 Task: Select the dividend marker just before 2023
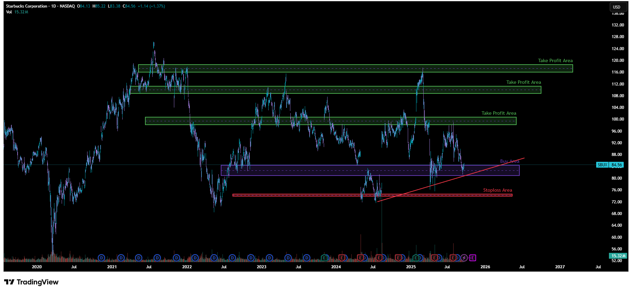click(x=251, y=258)
